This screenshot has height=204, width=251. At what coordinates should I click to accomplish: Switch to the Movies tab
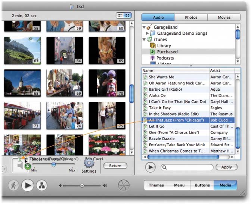coord(224,17)
